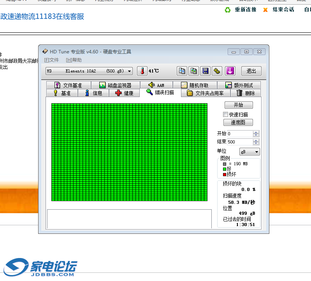The height and width of the screenshot is (281, 311).
Task: Copy screenshot to clipboard toolbar icon
Action: pos(193,71)
